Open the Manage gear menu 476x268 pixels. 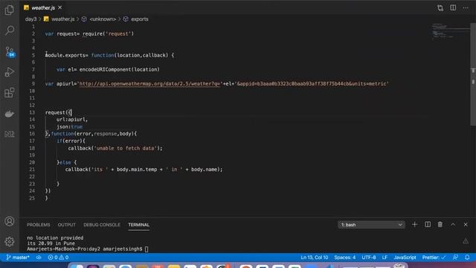[10, 241]
